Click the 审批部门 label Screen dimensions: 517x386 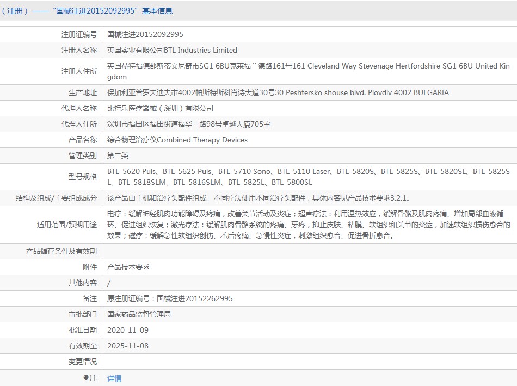82,315
